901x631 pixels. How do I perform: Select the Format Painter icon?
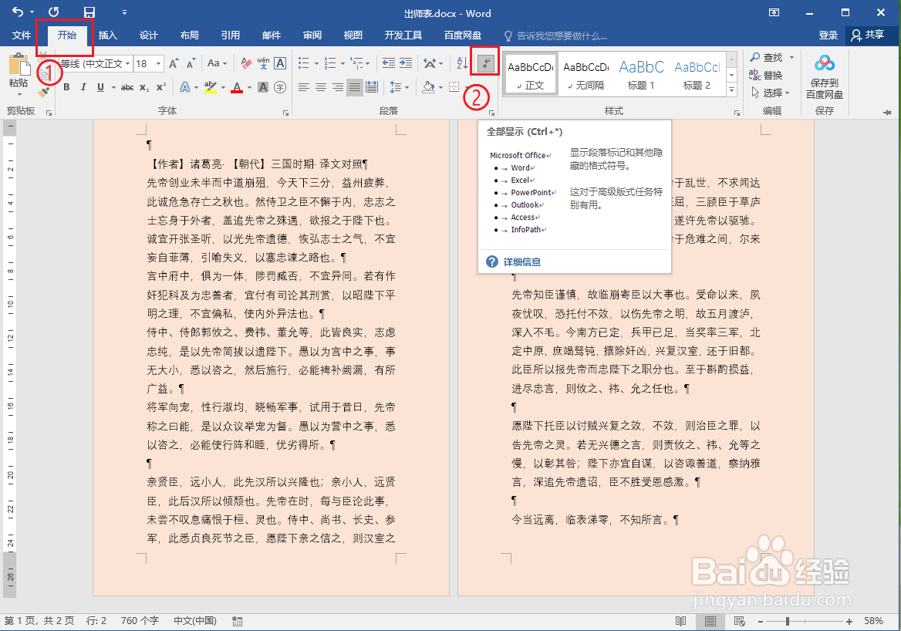tap(44, 90)
